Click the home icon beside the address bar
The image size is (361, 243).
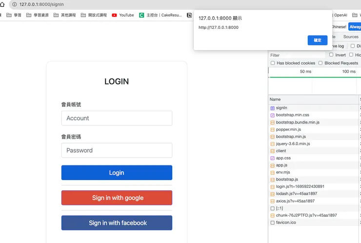click(2, 4)
